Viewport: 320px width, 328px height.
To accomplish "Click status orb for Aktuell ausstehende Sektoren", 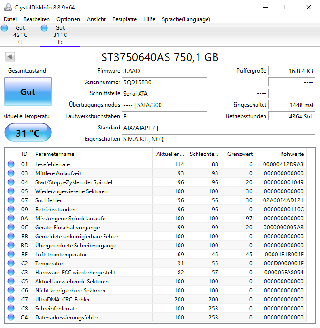I will pyautogui.click(x=11, y=281).
